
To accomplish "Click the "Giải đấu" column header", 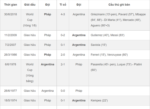I will 29,5.
